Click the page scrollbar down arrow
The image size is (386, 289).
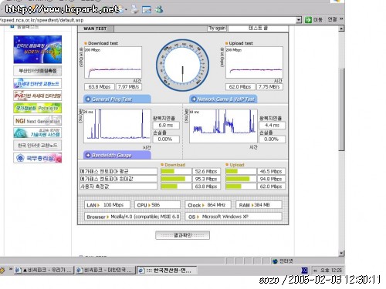tap(341, 254)
